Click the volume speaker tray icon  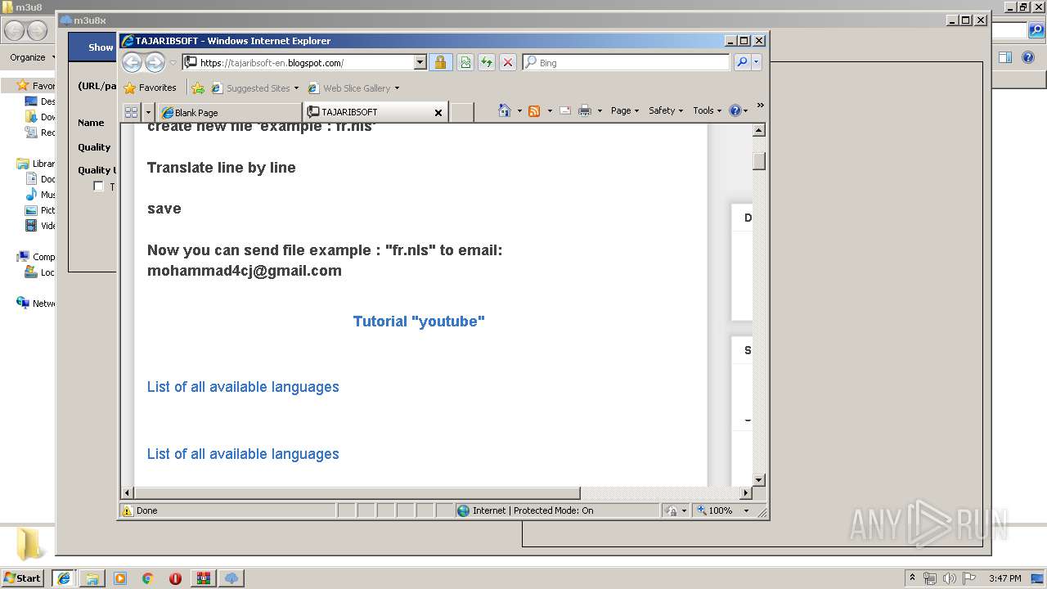[x=950, y=578]
